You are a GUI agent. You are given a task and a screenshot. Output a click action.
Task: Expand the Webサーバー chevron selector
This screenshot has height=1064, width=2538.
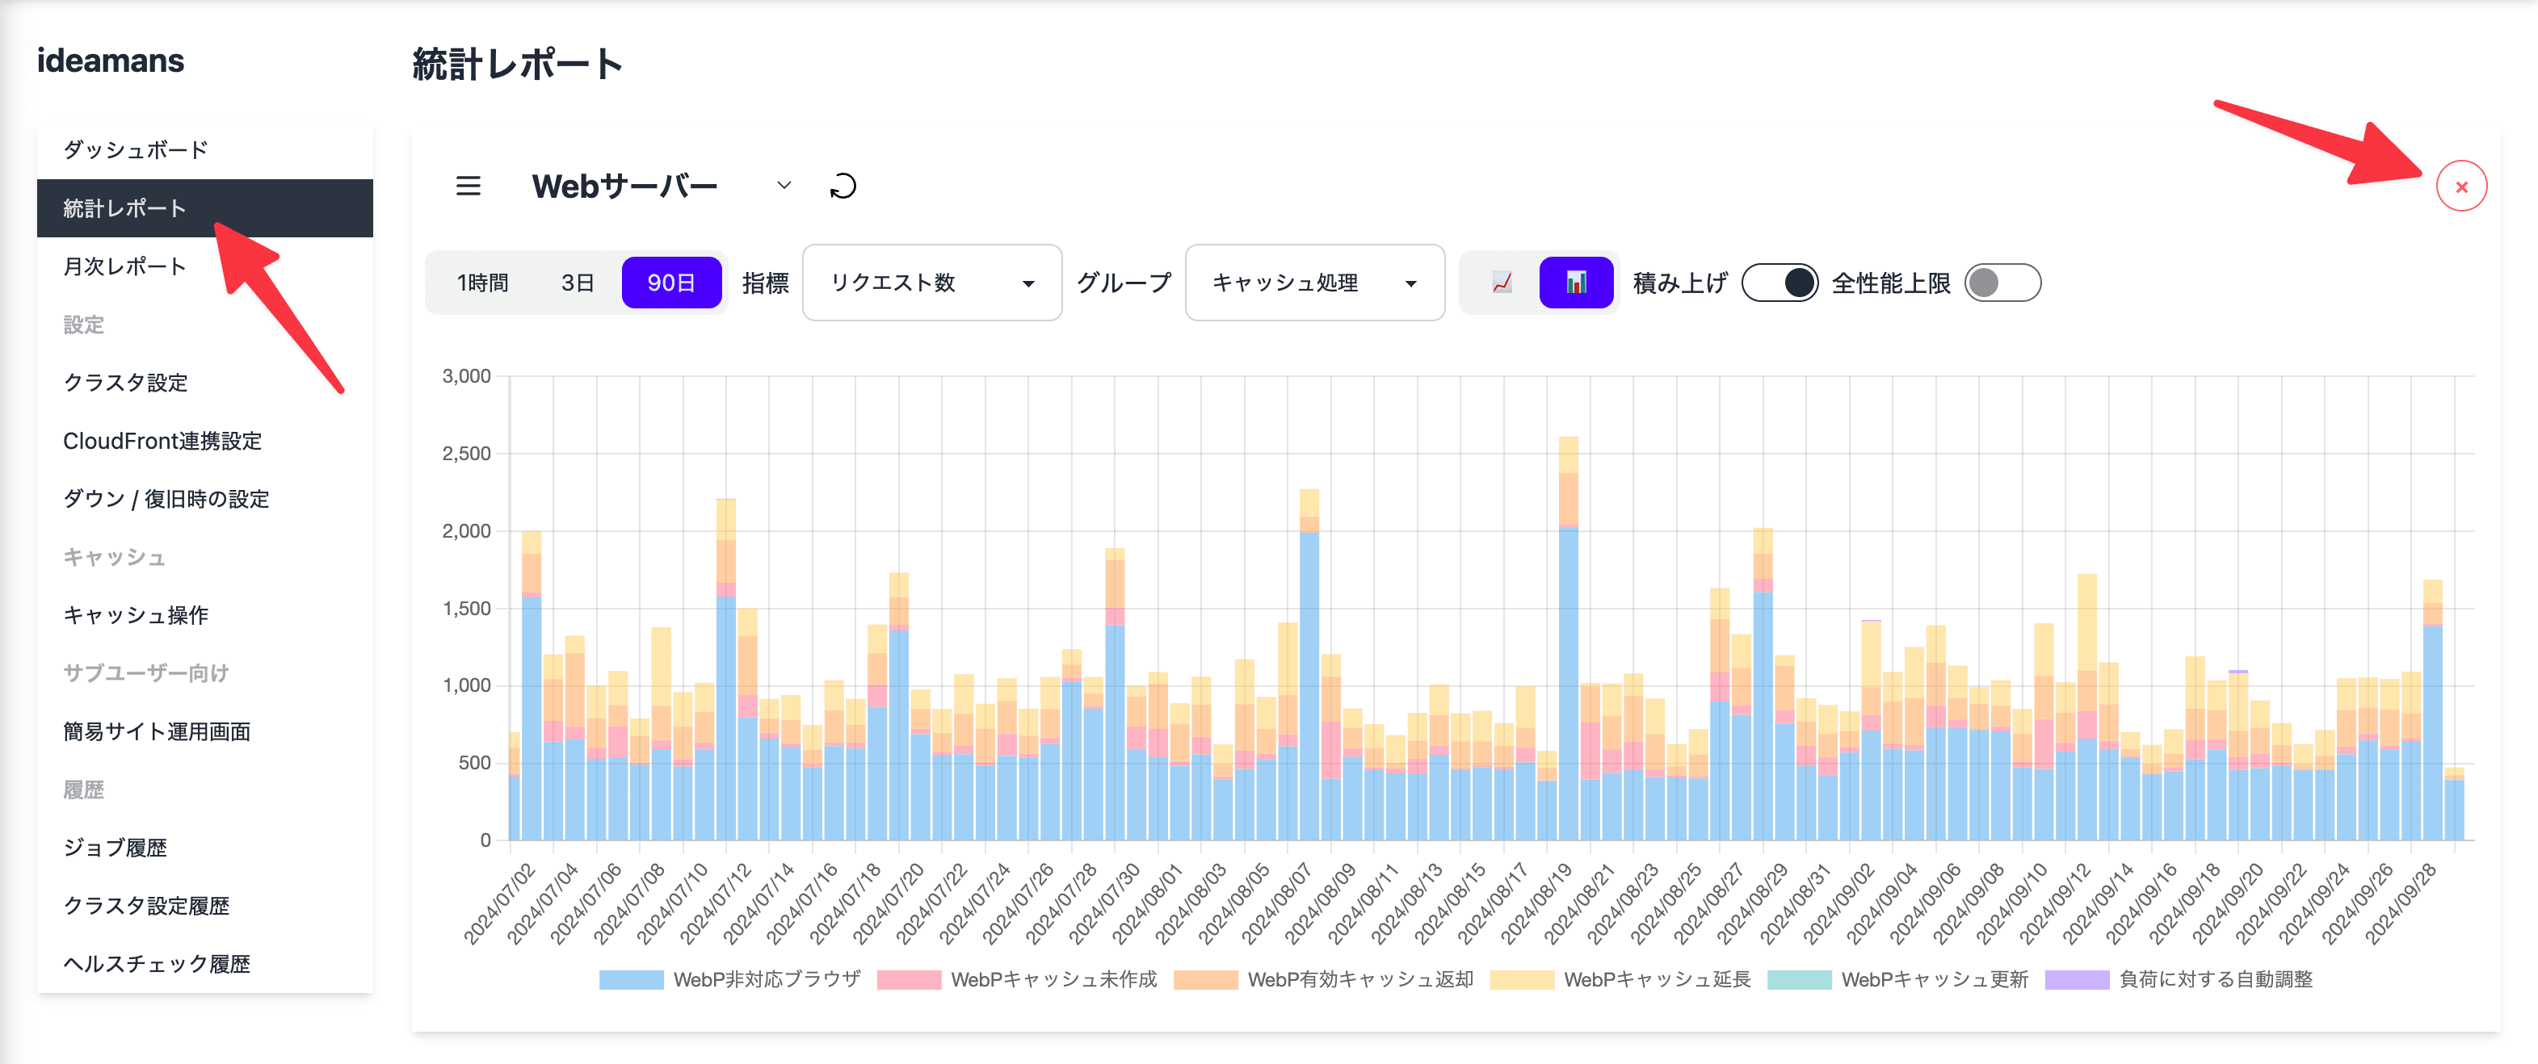[784, 185]
